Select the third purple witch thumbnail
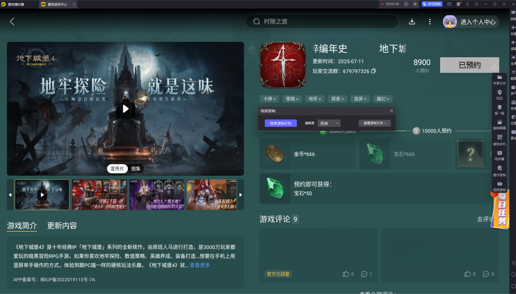The image size is (516, 294). click(157, 195)
